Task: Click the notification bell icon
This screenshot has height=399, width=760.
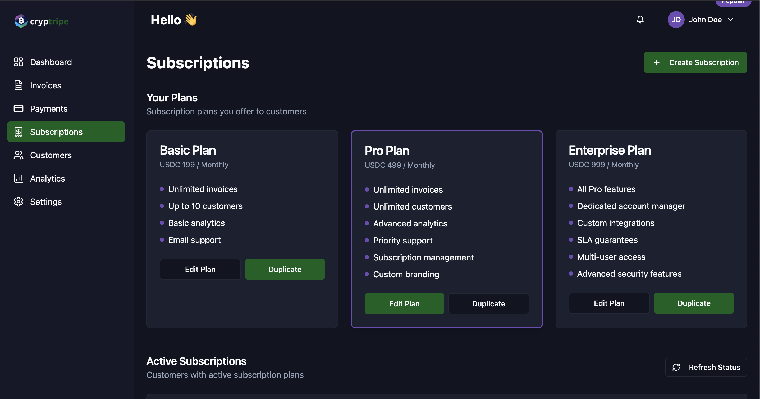Action: click(640, 20)
